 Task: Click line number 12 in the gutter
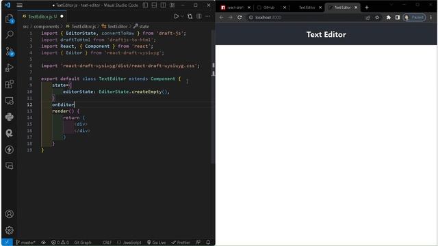(x=29, y=105)
